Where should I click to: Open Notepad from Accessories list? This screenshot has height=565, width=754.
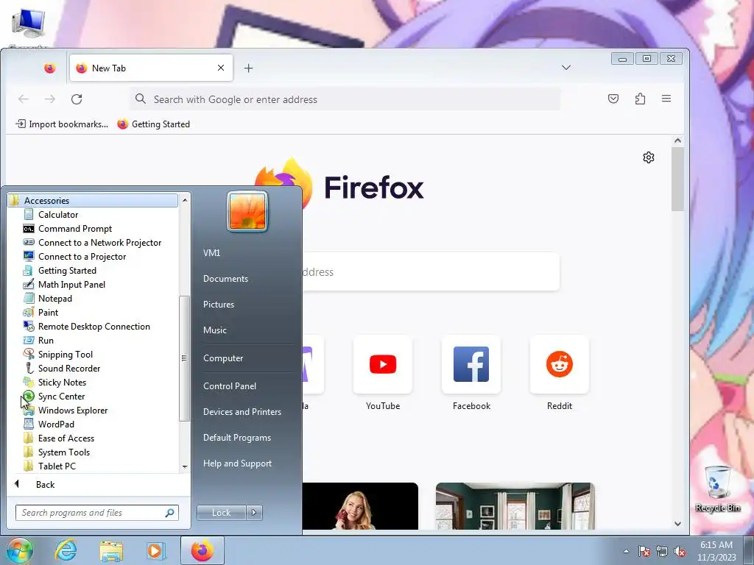click(54, 299)
